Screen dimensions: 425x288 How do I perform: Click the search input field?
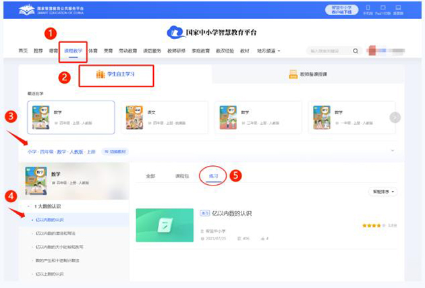331,51
